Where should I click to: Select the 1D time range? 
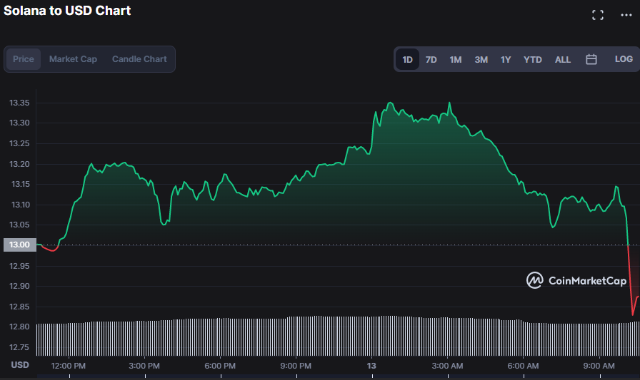pyautogui.click(x=407, y=59)
